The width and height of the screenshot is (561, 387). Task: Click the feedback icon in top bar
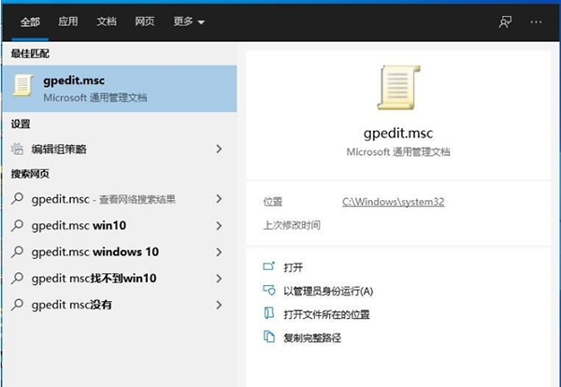point(505,21)
